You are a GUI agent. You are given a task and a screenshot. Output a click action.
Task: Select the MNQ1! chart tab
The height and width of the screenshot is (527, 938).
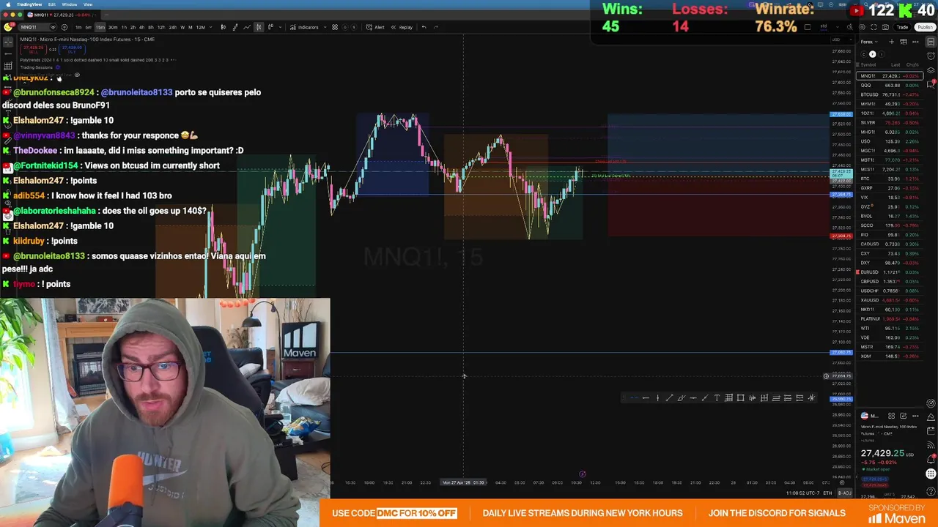pos(64,15)
